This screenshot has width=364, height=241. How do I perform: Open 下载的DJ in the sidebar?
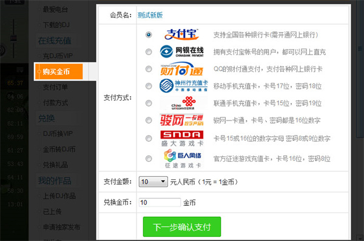coord(56,25)
